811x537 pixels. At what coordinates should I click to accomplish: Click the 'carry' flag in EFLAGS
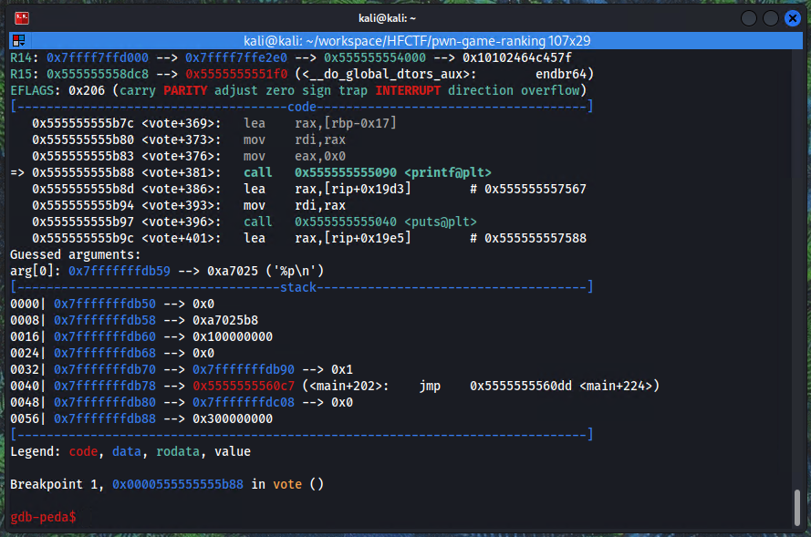coord(138,91)
